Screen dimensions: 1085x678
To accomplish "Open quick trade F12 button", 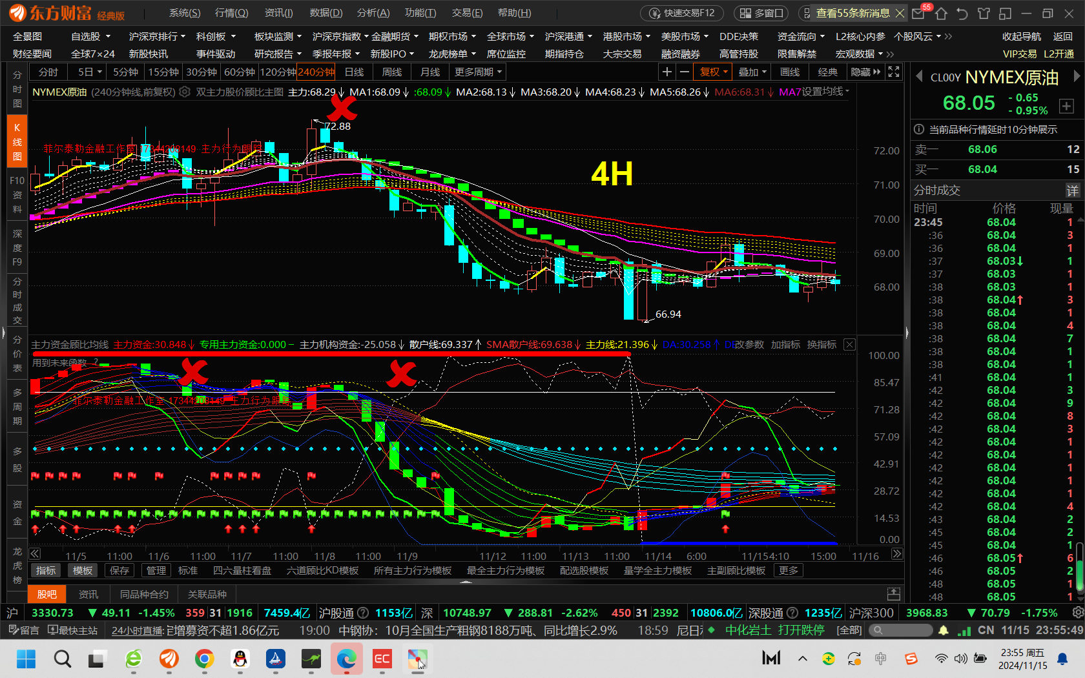I will click(x=682, y=13).
